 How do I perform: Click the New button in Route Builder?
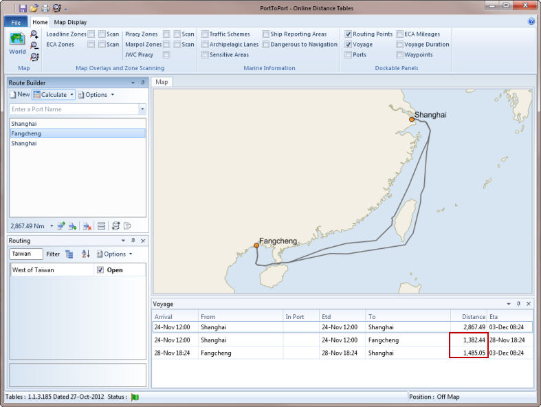(19, 95)
